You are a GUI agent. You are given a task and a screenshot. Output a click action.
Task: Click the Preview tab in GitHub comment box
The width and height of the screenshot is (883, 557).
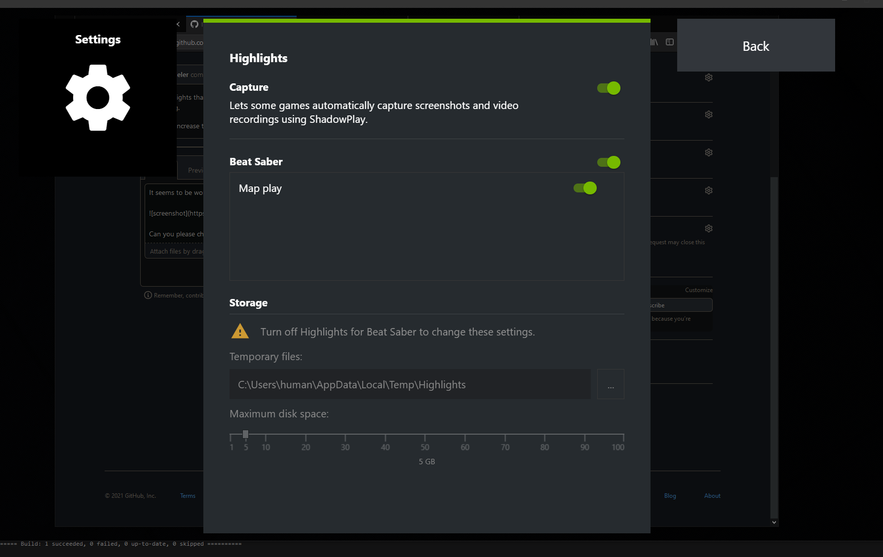(x=195, y=170)
